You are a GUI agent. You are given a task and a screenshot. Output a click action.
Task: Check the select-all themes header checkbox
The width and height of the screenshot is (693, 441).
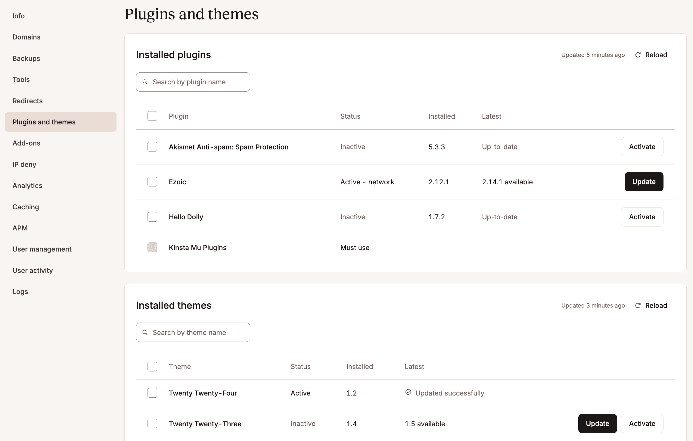(152, 367)
